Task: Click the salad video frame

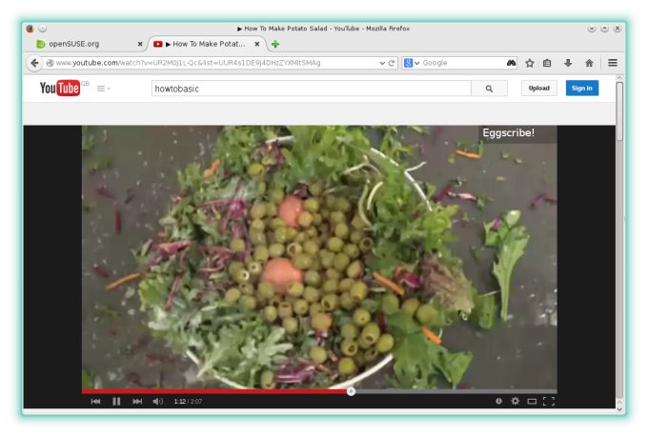Action: pos(319,257)
